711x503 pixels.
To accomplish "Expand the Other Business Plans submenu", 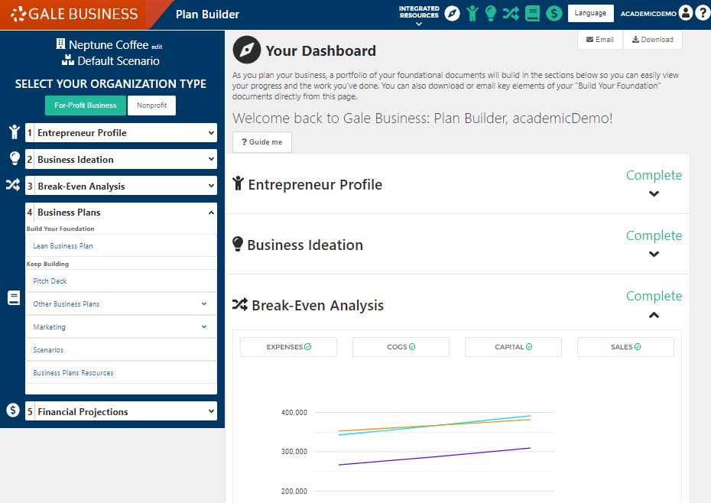I will (x=121, y=304).
